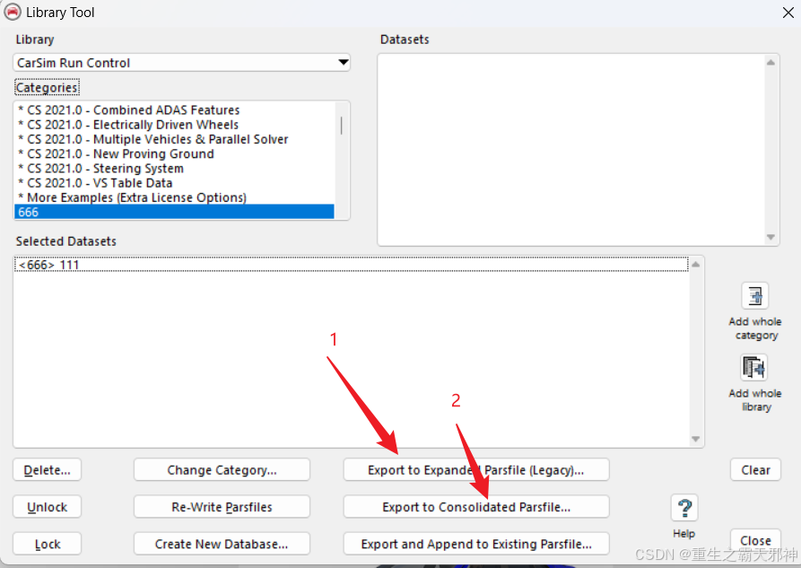The image size is (801, 568).
Task: Open Help via the question mark icon
Action: click(x=684, y=508)
